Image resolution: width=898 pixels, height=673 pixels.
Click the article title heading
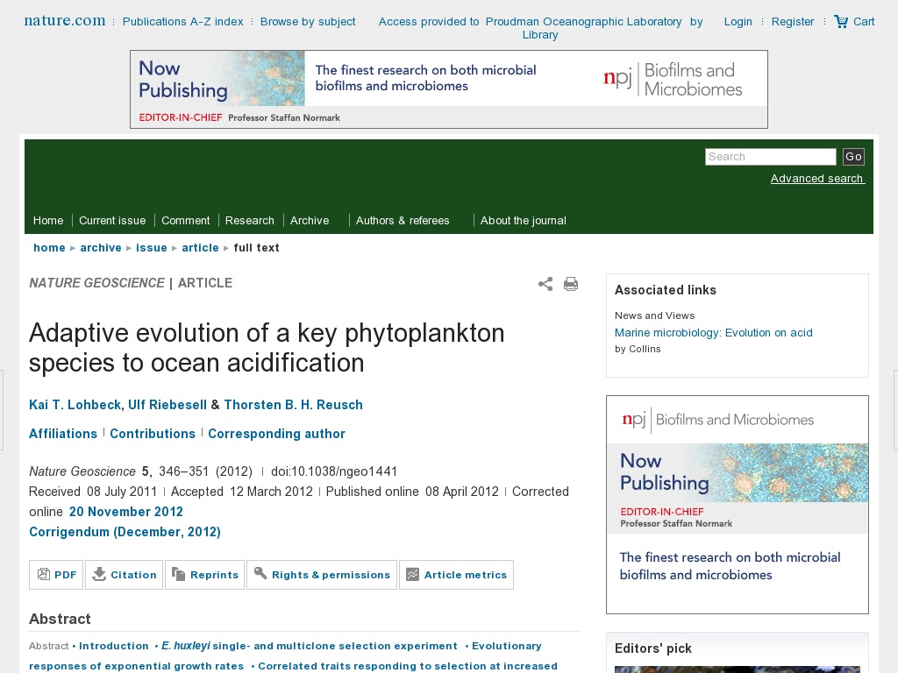coord(267,348)
